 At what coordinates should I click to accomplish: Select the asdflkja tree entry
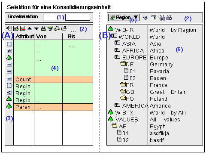point(159,133)
